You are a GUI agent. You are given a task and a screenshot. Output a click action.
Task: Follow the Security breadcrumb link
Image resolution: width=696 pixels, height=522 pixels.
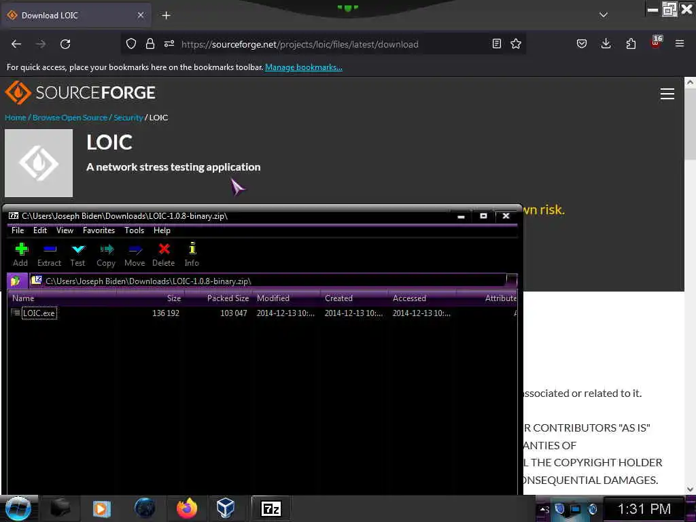click(128, 118)
